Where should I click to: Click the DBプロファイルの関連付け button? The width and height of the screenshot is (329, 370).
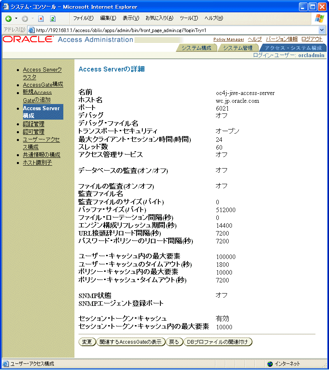(x=218, y=342)
